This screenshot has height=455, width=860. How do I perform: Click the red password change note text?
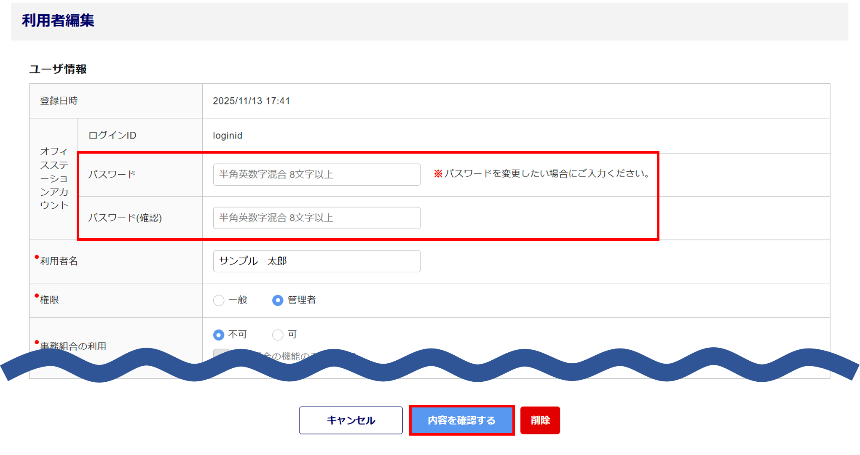542,173
